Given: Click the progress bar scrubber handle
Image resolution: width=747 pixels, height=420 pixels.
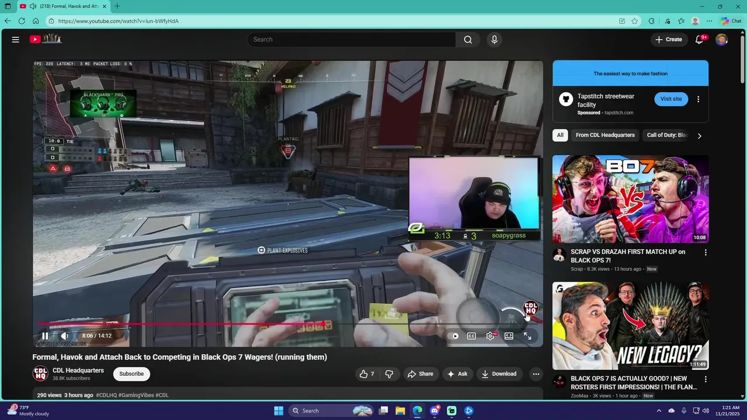Looking at the screenshot, I should tap(323, 324).
